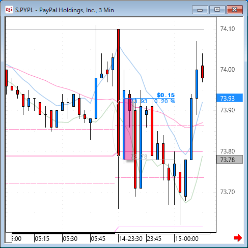The image size is (248, 248).
Task: Click the gray 73.78 price marker
Action: pos(230,160)
